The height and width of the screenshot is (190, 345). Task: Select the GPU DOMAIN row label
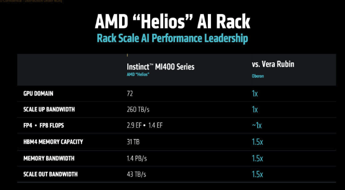(38, 93)
